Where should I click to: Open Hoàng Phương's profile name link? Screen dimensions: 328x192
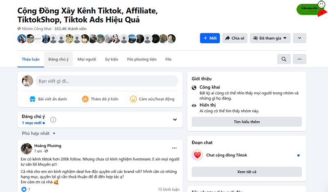[x=48, y=146]
